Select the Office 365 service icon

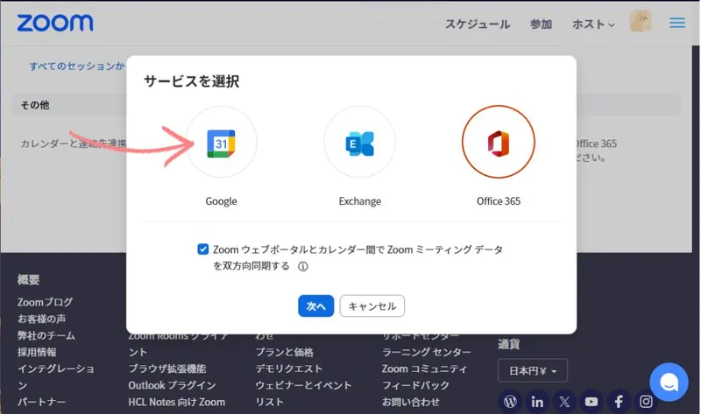[498, 143]
